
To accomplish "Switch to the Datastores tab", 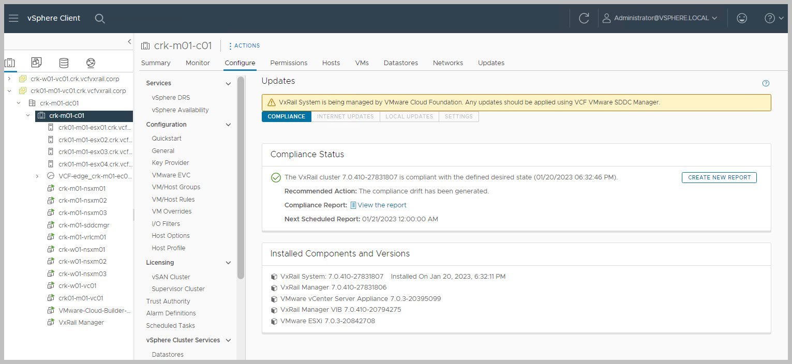I will pos(400,63).
